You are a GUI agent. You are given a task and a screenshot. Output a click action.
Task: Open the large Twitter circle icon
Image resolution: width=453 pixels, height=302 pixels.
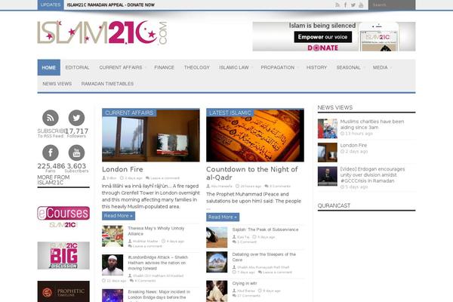pyautogui.click(x=76, y=118)
